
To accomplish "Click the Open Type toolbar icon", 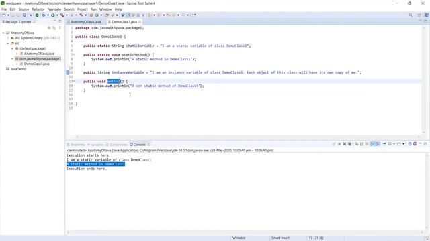I will pyautogui.click(x=107, y=15).
